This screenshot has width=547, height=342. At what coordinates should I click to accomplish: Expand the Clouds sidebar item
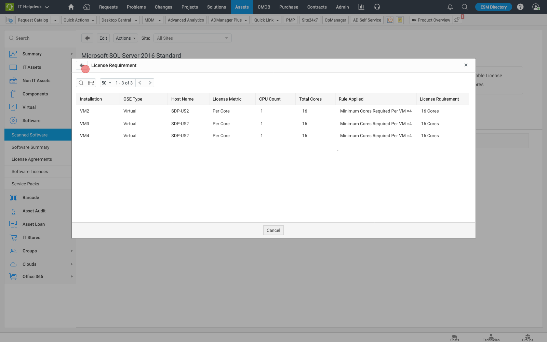pyautogui.click(x=72, y=264)
